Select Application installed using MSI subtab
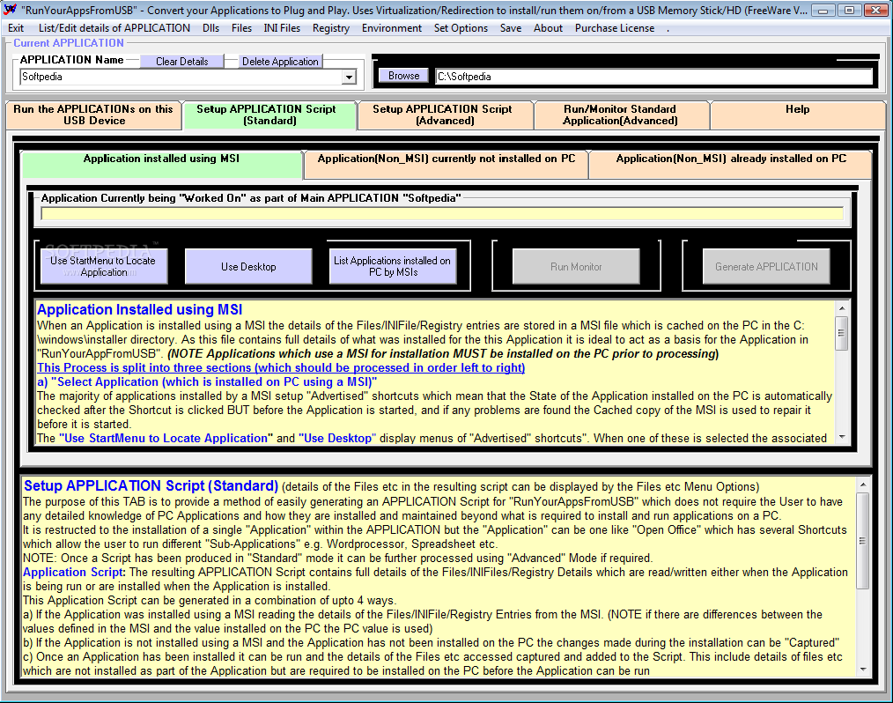 [161, 164]
